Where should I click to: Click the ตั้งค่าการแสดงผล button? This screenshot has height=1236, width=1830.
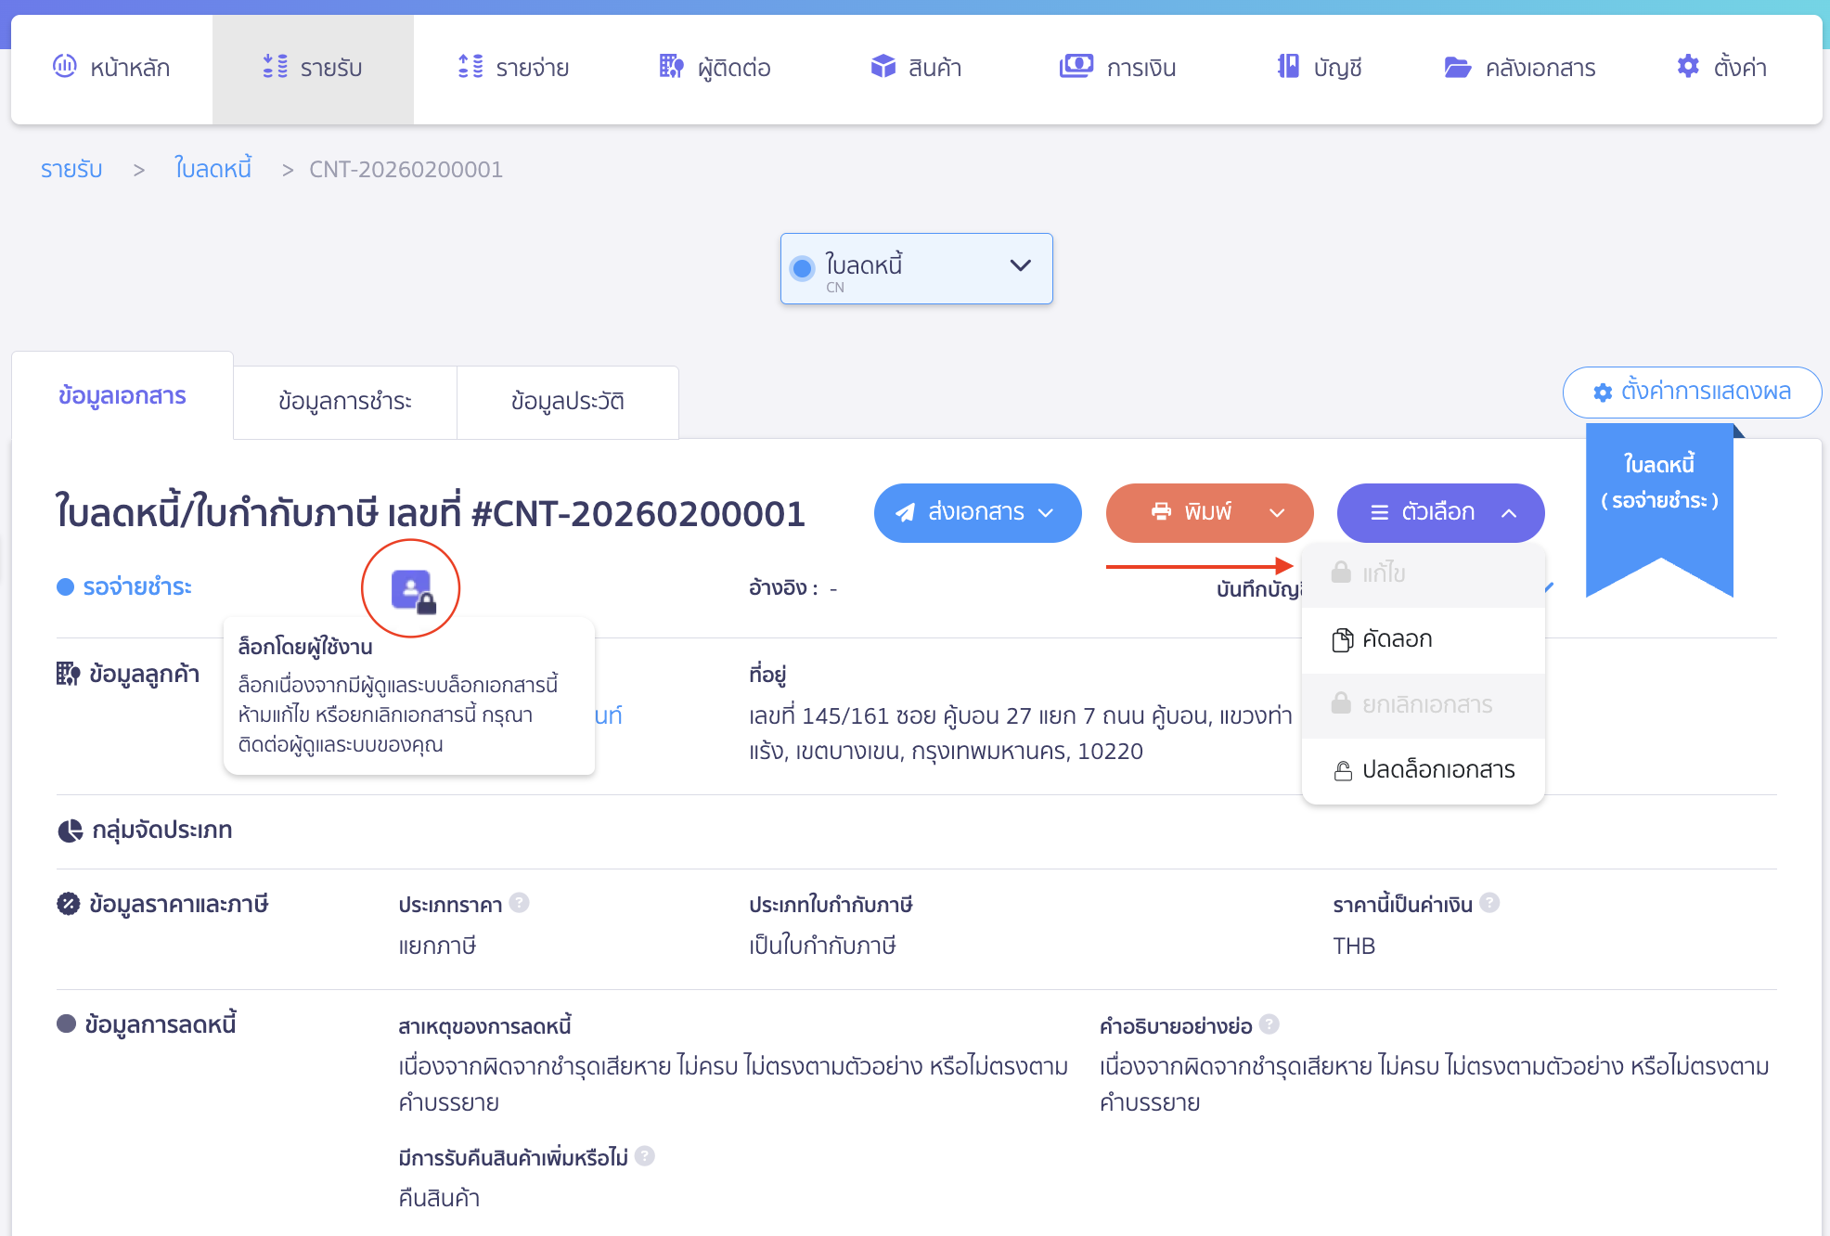1692,392
